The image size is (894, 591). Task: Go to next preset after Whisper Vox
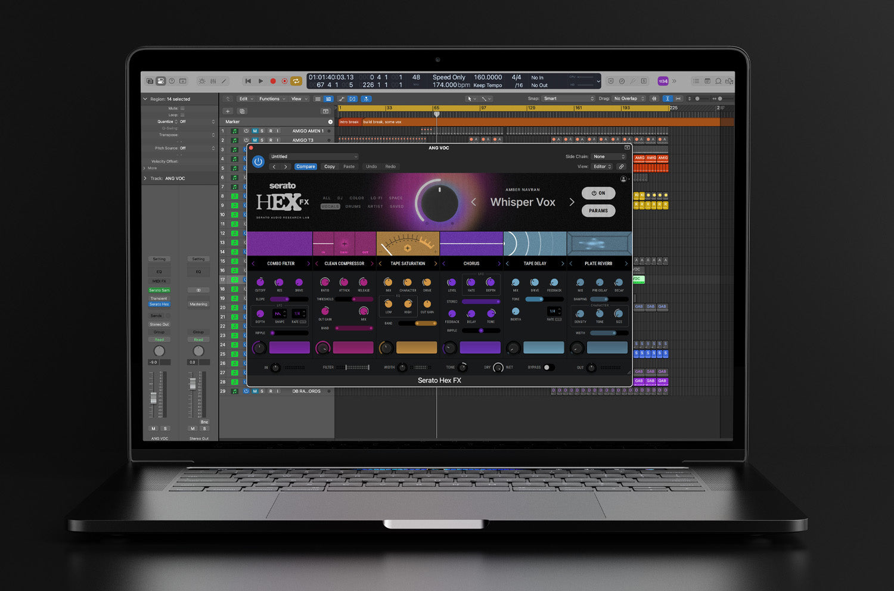[x=572, y=202]
